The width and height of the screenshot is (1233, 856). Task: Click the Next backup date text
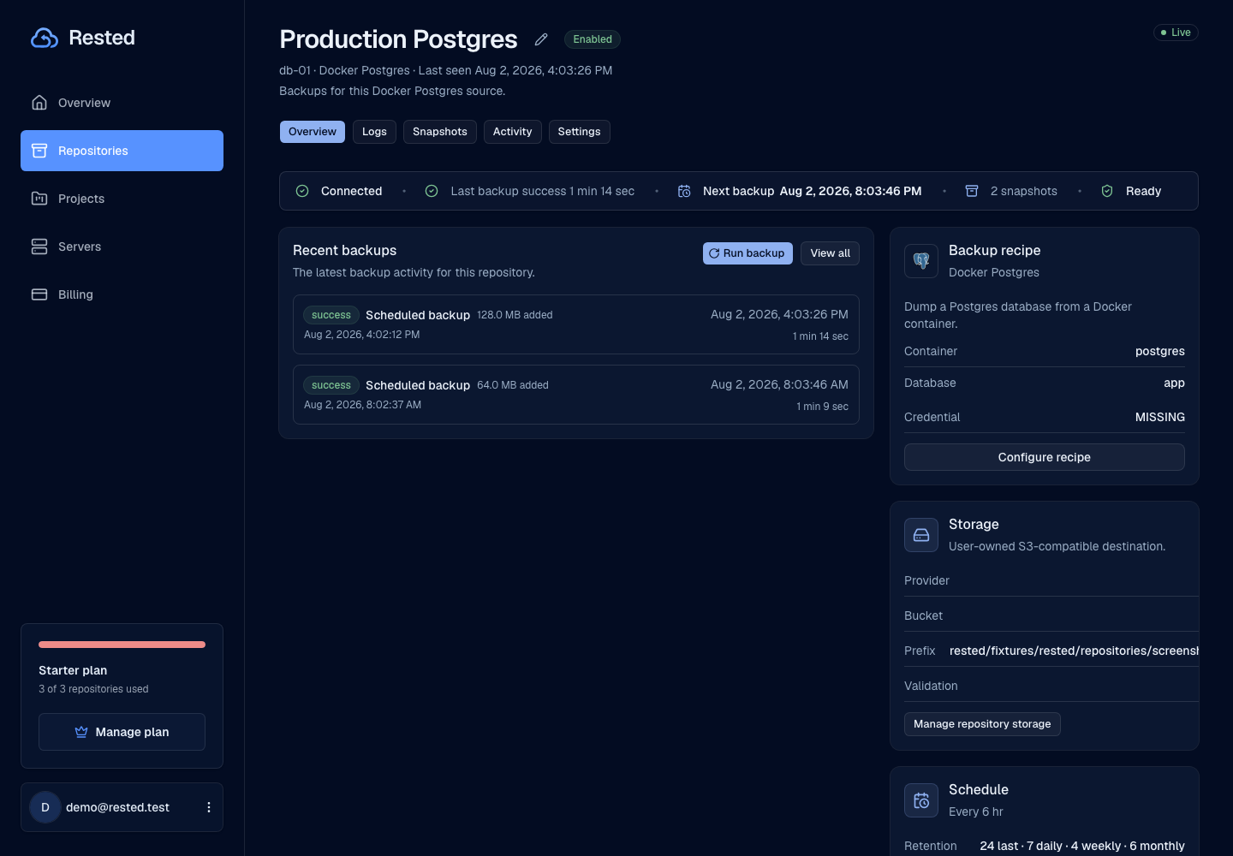[x=850, y=191]
